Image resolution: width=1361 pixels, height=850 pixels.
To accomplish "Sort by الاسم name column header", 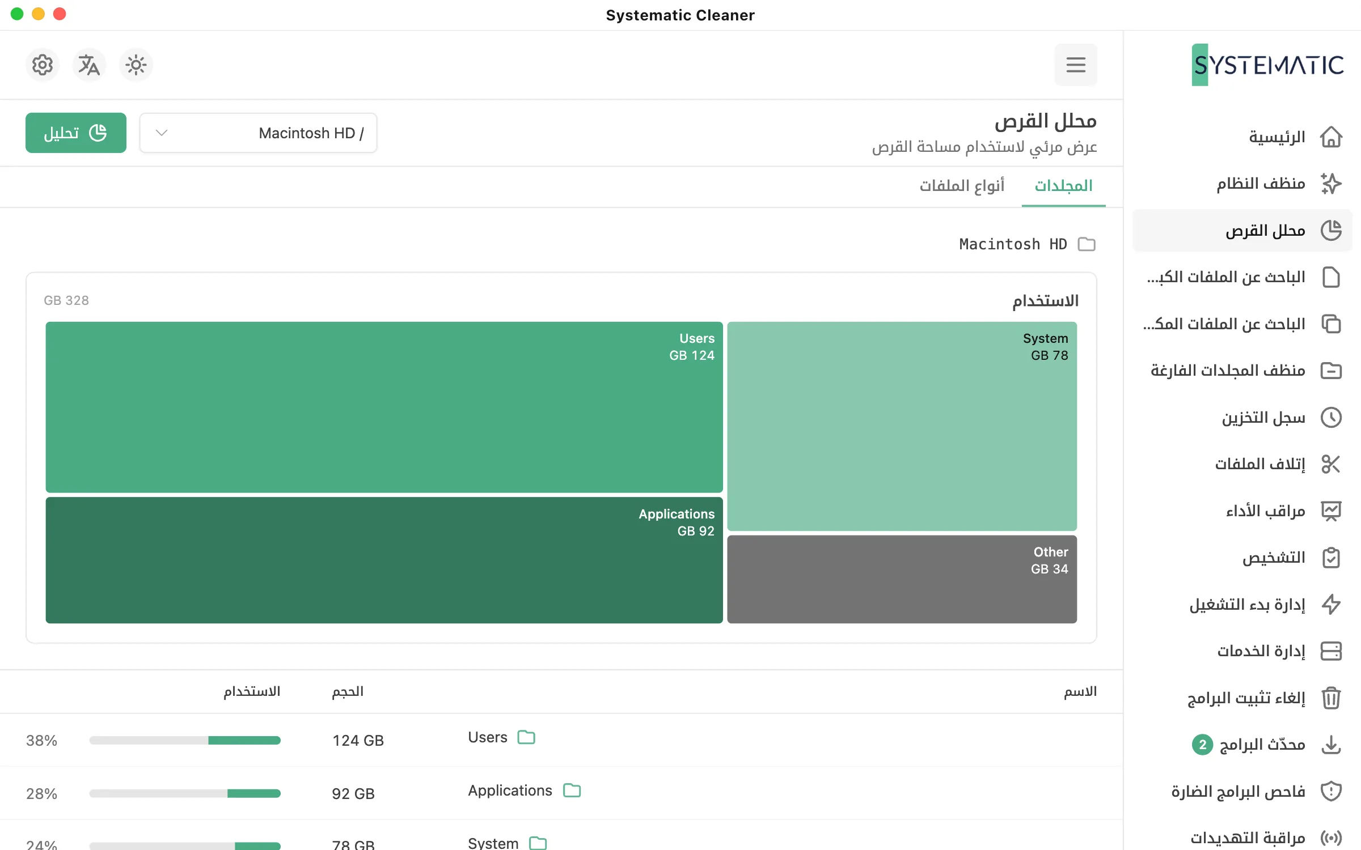I will coord(1080,691).
